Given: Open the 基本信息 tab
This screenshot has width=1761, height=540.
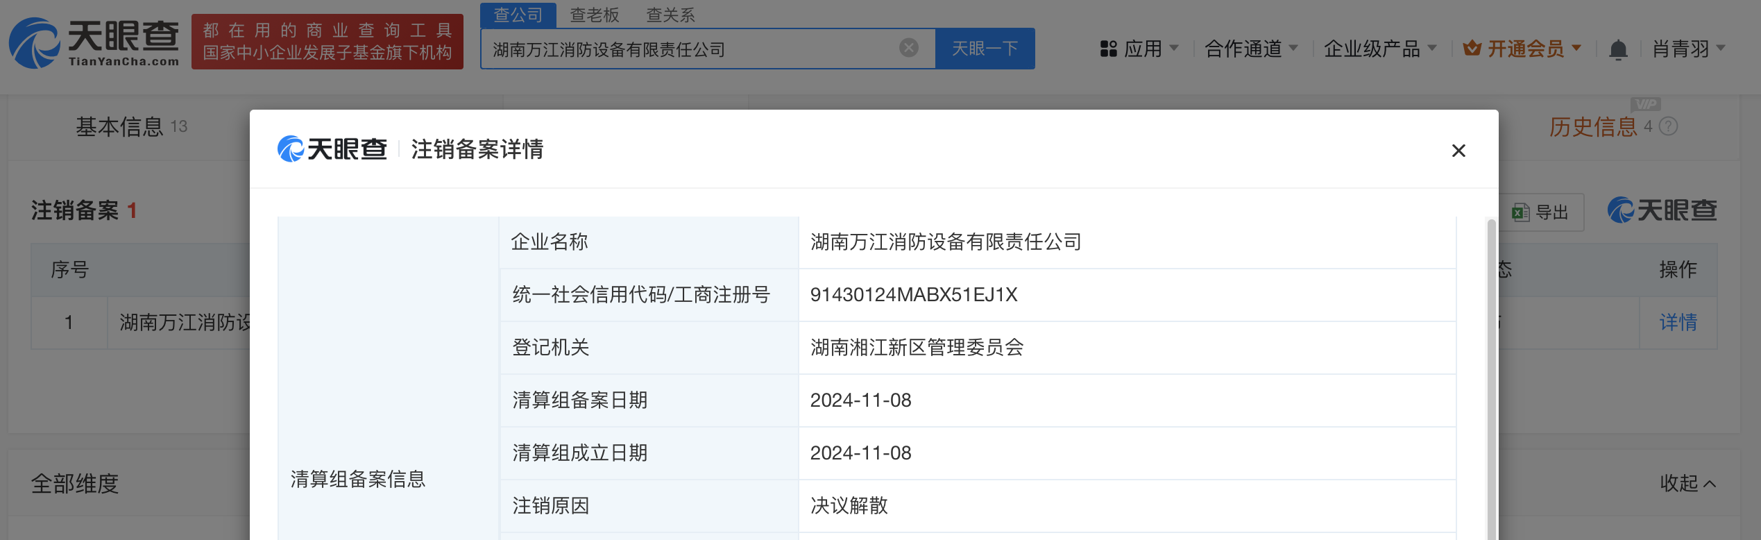Looking at the screenshot, I should [131, 126].
